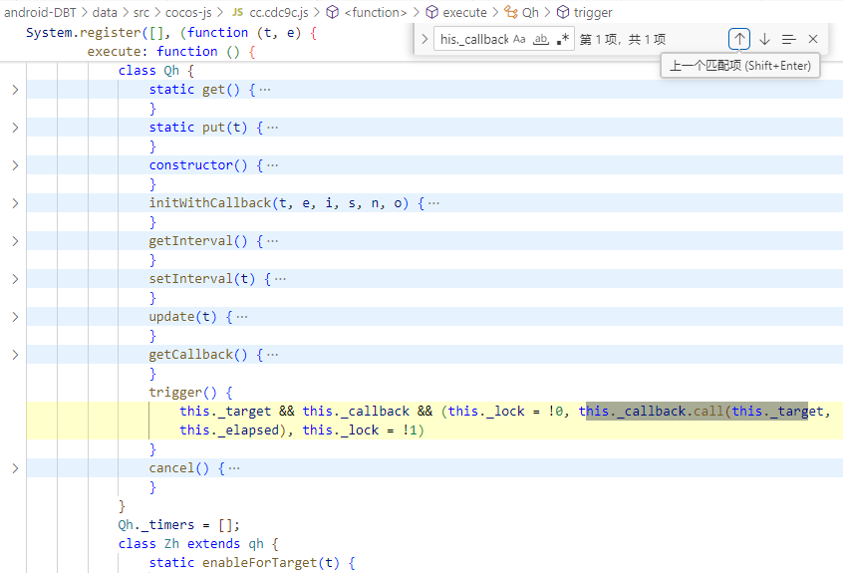Expand folded static put(t) method
The height and width of the screenshot is (573, 843).
[15, 128]
